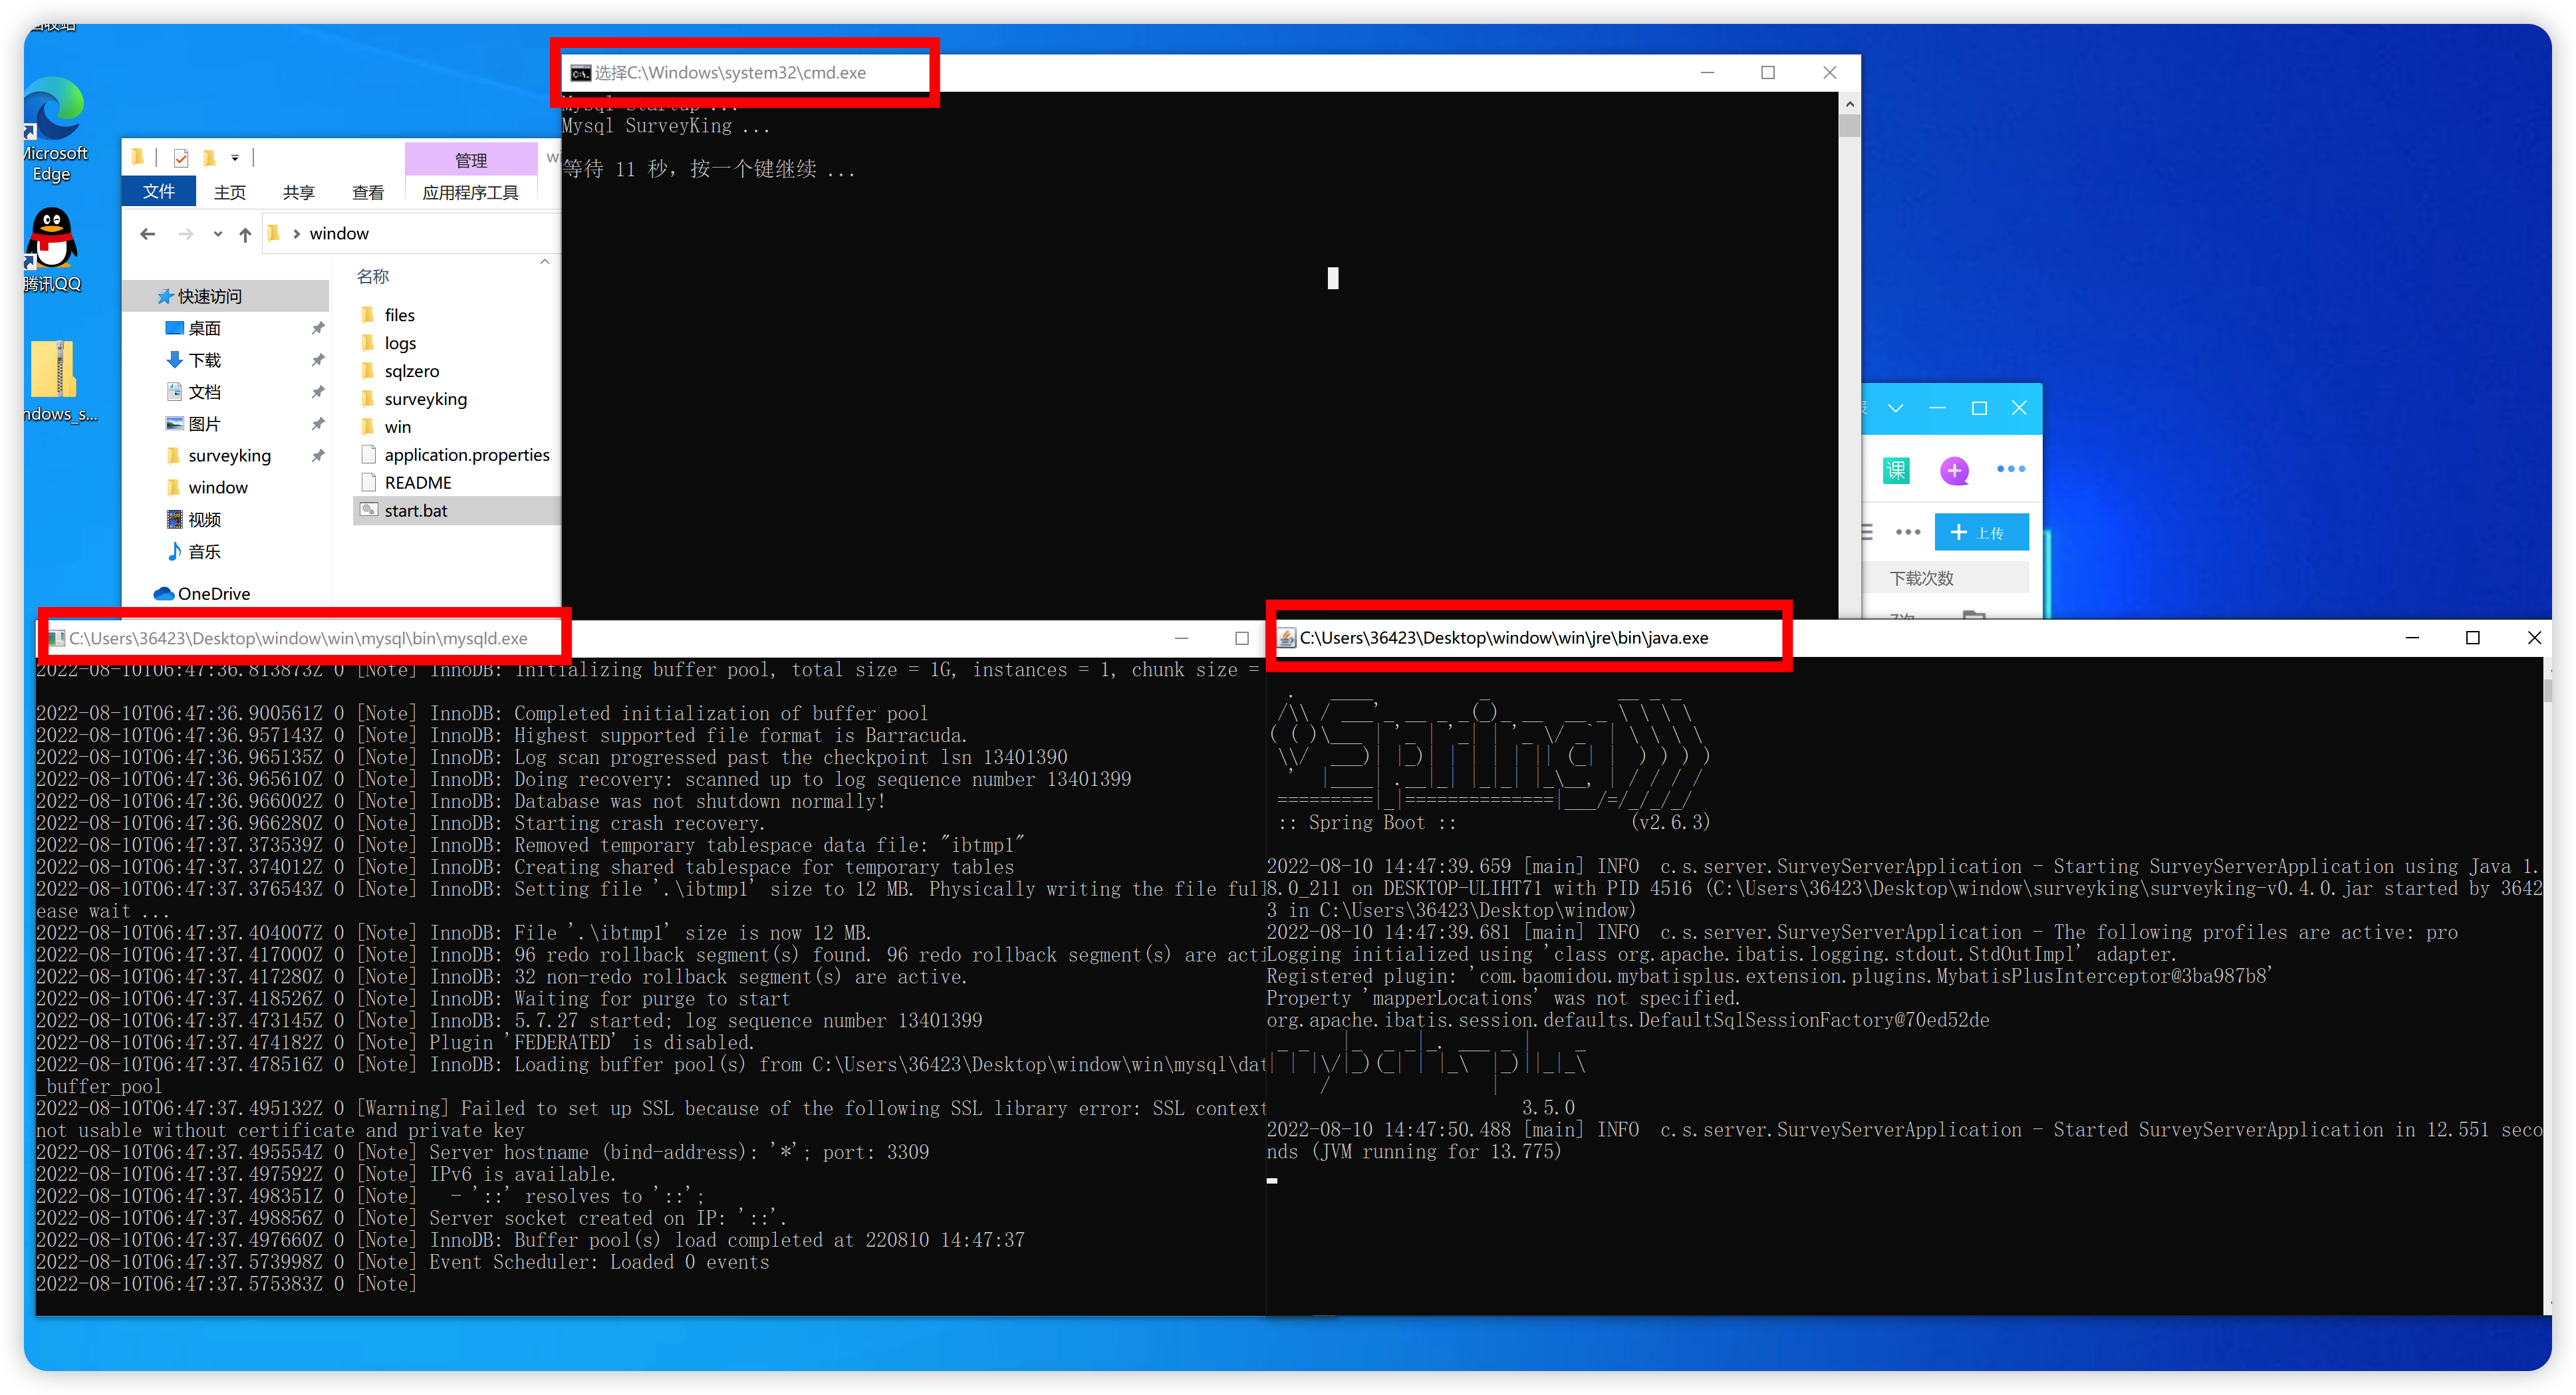This screenshot has width=2576, height=1395.
Task: Sort by the 名称 column header
Action: click(372, 277)
